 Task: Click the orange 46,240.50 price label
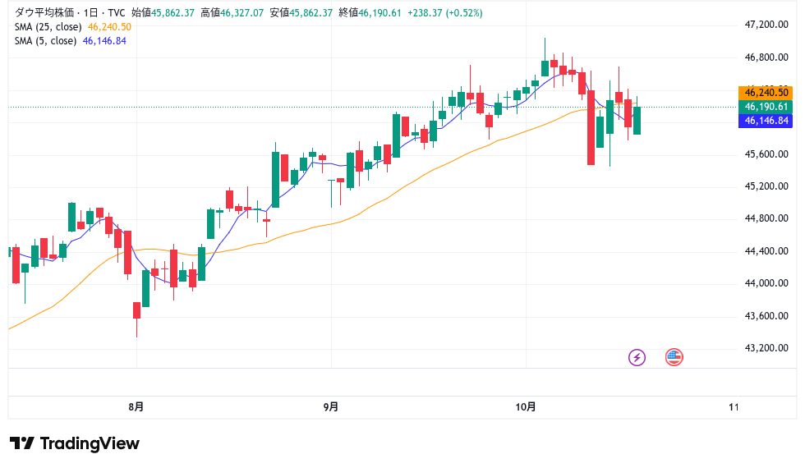coord(766,93)
